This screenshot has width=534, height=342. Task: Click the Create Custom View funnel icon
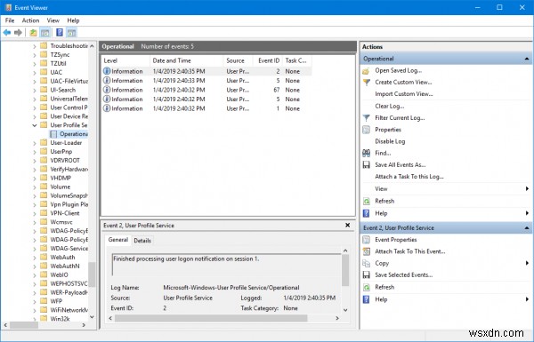click(366, 83)
